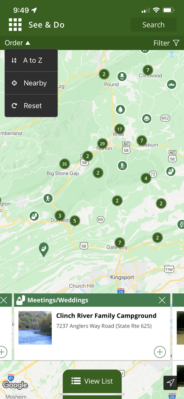Select Nearby ordering option
Image resolution: width=184 pixels, height=399 pixels.
pyautogui.click(x=31, y=83)
